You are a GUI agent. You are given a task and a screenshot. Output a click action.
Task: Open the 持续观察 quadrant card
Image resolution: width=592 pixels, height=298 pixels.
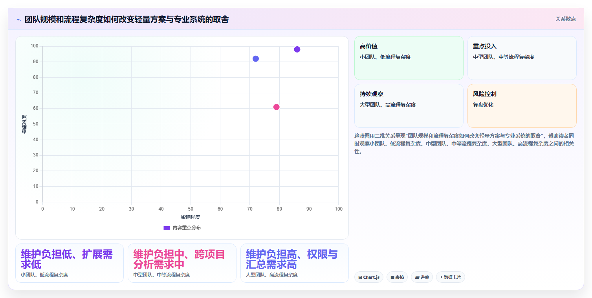409,106
